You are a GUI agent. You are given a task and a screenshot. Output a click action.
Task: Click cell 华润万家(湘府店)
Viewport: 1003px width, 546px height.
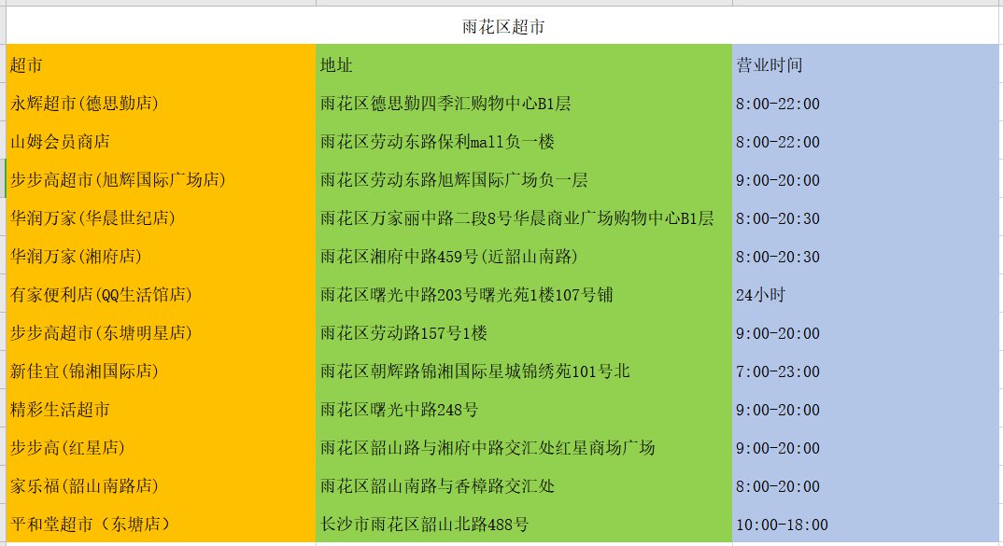point(162,257)
